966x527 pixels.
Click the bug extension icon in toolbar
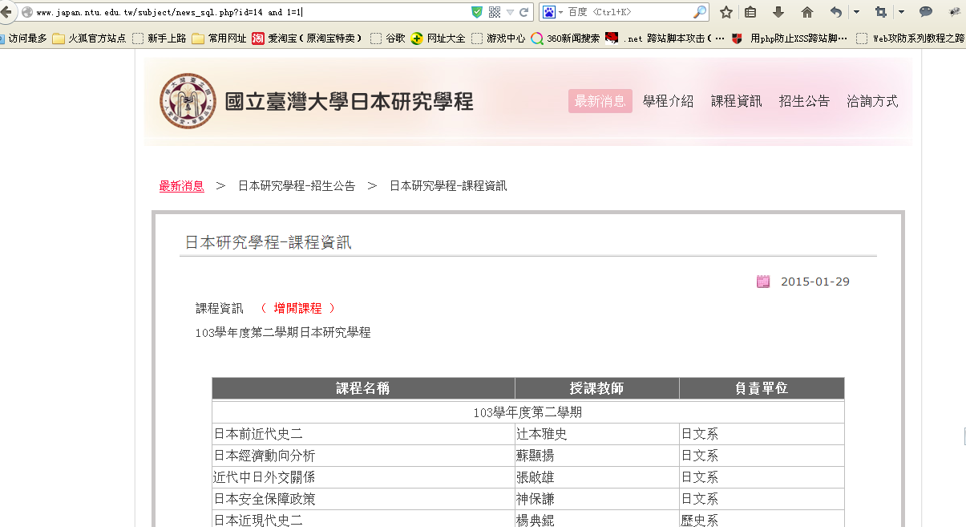pyautogui.click(x=955, y=12)
